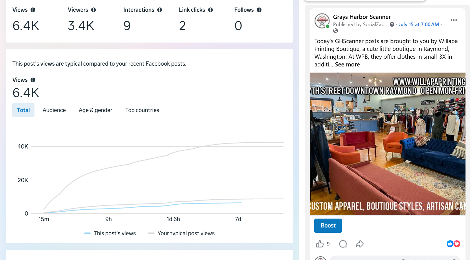Click the Grays Harbor Scanner profile avatar
473x260 pixels.
322,21
